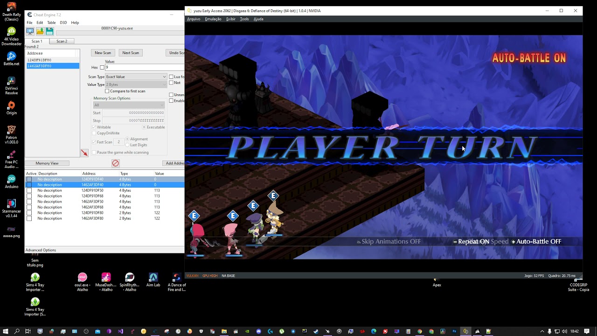Open the Apex desktop icon
The width and height of the screenshot is (597, 336).
click(437, 281)
